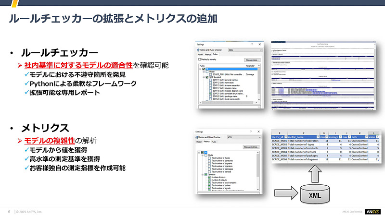This screenshot has width=385, height=216.
Task: Uncheck the SDR-21 constant/enum value rule
Action: tap(210, 93)
